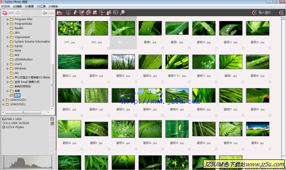Expand the tcpvip folder node
This screenshot has width=286, height=170.
[x=7, y=46]
